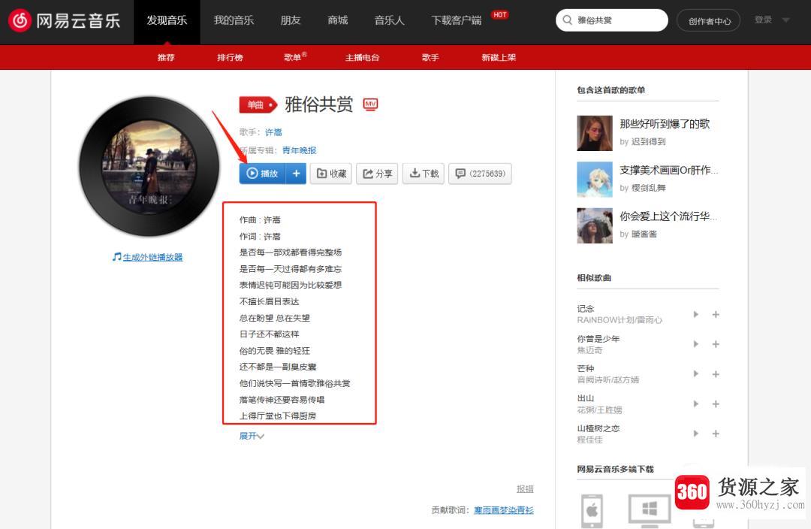Go to the 朋友 tab
811x529 pixels.
[x=290, y=21]
